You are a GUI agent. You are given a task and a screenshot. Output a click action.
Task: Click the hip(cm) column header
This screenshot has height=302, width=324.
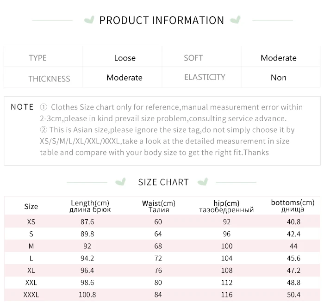tap(226, 206)
